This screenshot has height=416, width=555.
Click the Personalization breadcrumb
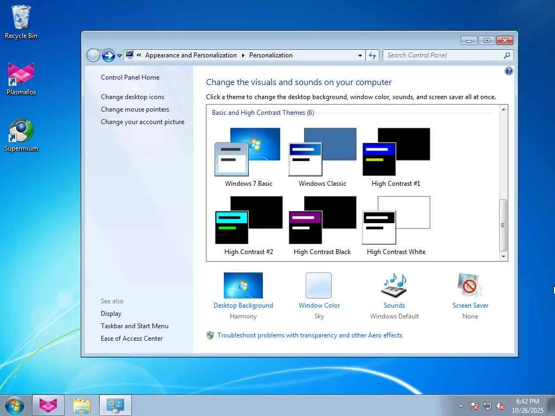(x=271, y=55)
